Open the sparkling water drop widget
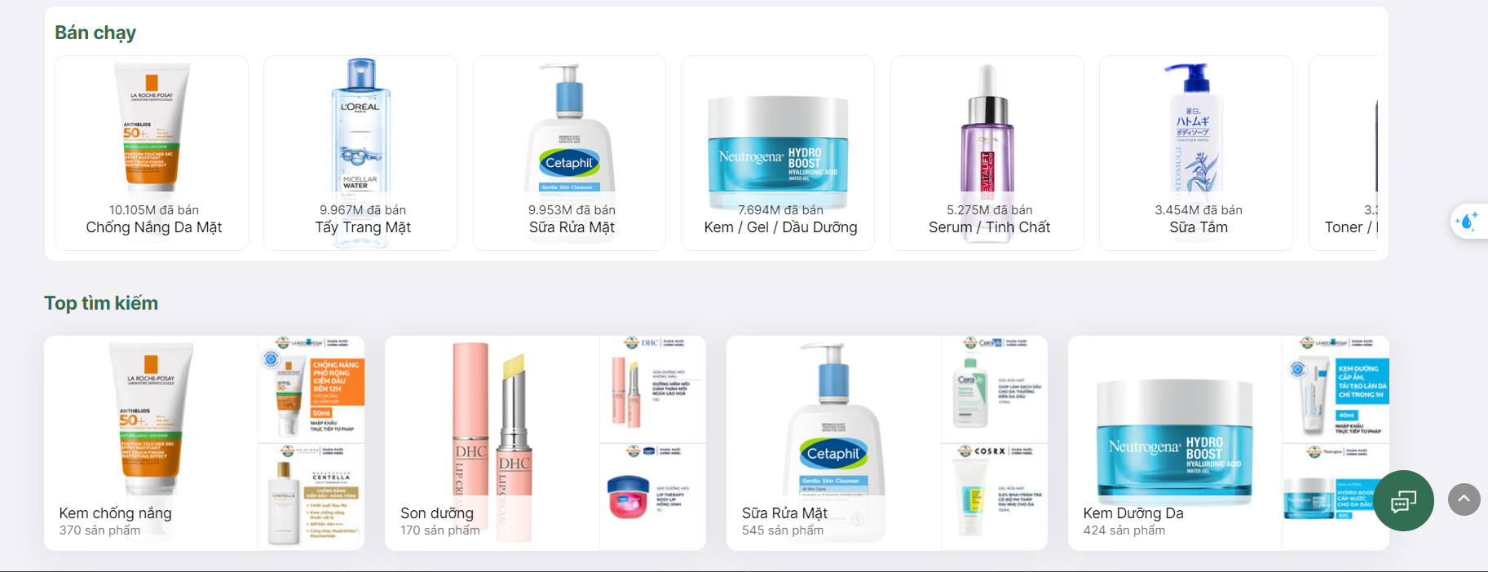 pyautogui.click(x=1468, y=221)
